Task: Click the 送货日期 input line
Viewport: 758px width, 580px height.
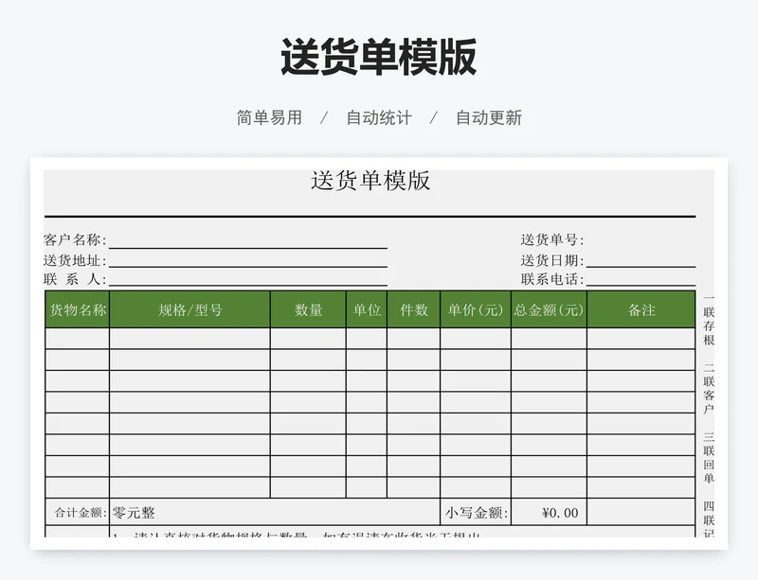Action: 641,260
